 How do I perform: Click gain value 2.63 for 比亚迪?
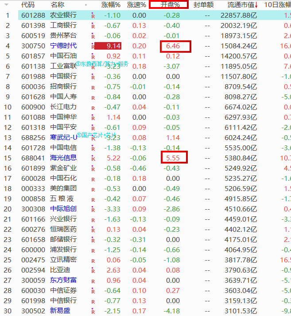pos(113,270)
